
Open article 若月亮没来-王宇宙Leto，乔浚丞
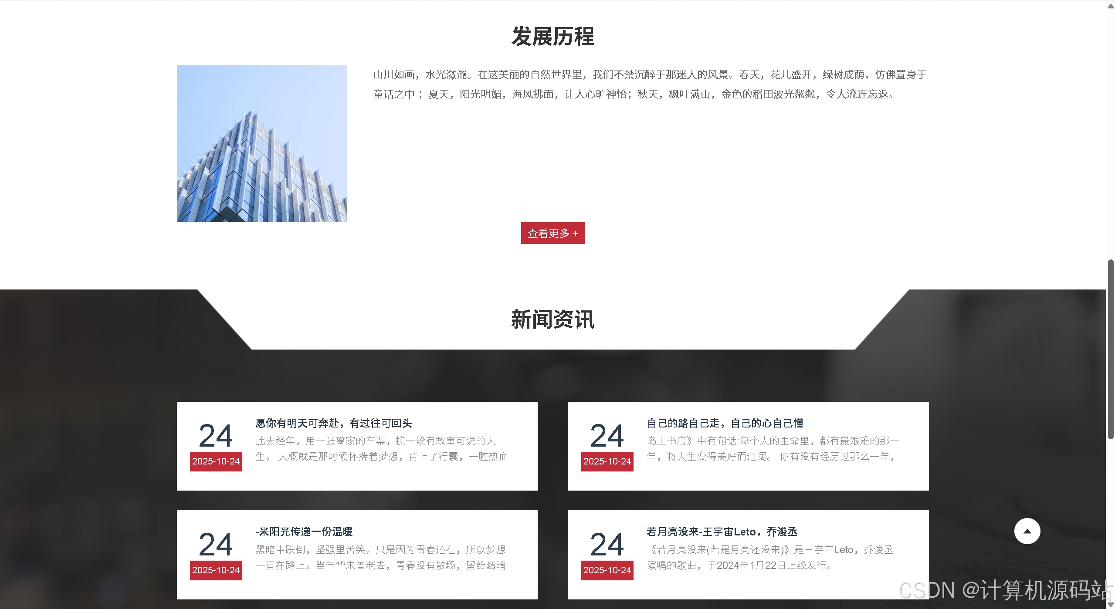tap(722, 532)
